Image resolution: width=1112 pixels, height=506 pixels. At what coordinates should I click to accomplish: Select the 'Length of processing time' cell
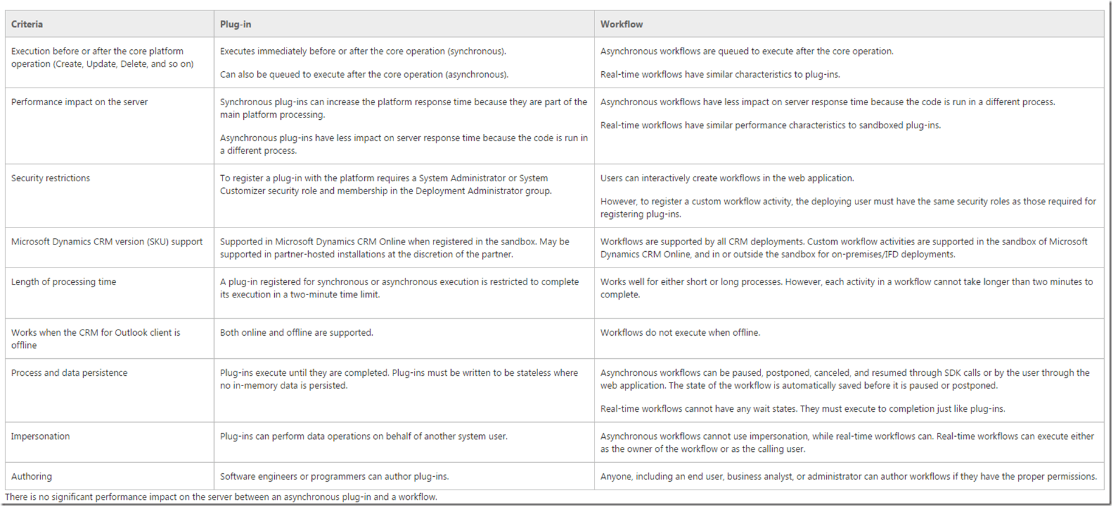pos(64,282)
